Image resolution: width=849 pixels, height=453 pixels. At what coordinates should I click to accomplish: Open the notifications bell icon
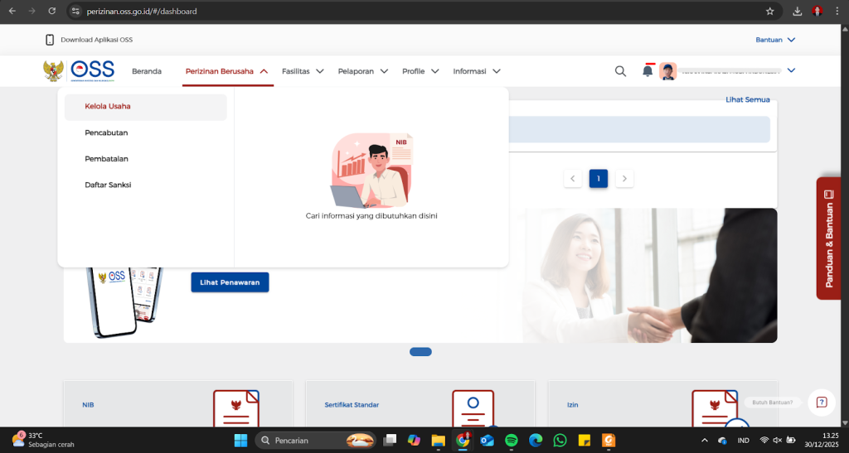coord(648,71)
